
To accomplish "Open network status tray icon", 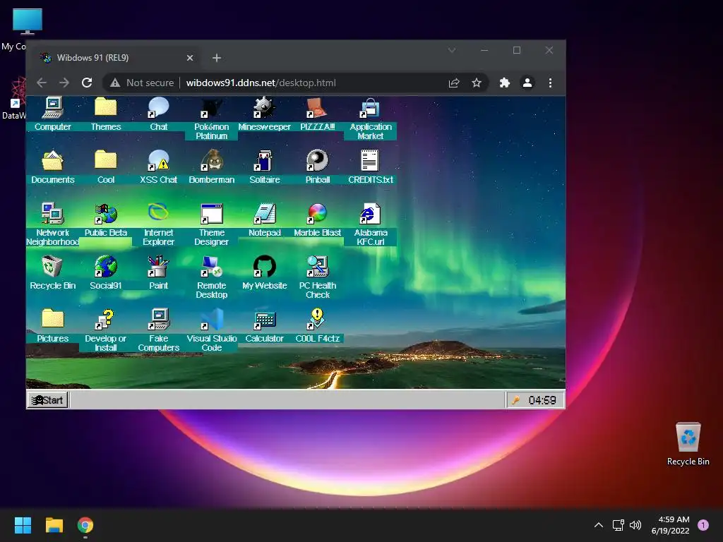I will (x=618, y=525).
